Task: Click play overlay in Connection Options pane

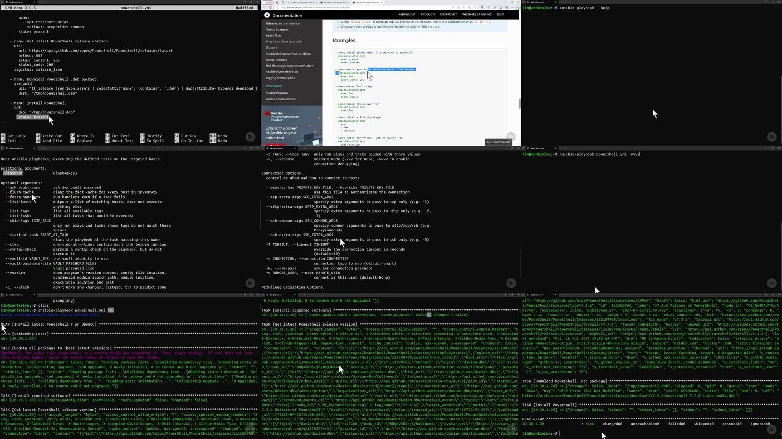Action: [511, 283]
